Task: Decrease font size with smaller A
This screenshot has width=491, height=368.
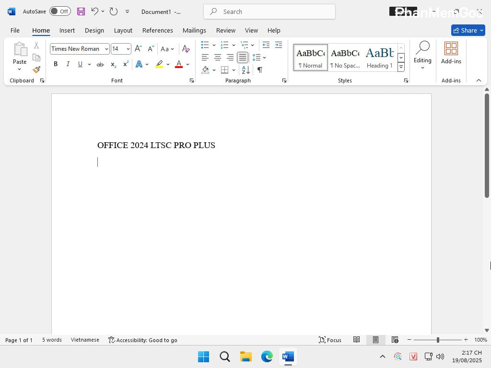Action: 151,48
